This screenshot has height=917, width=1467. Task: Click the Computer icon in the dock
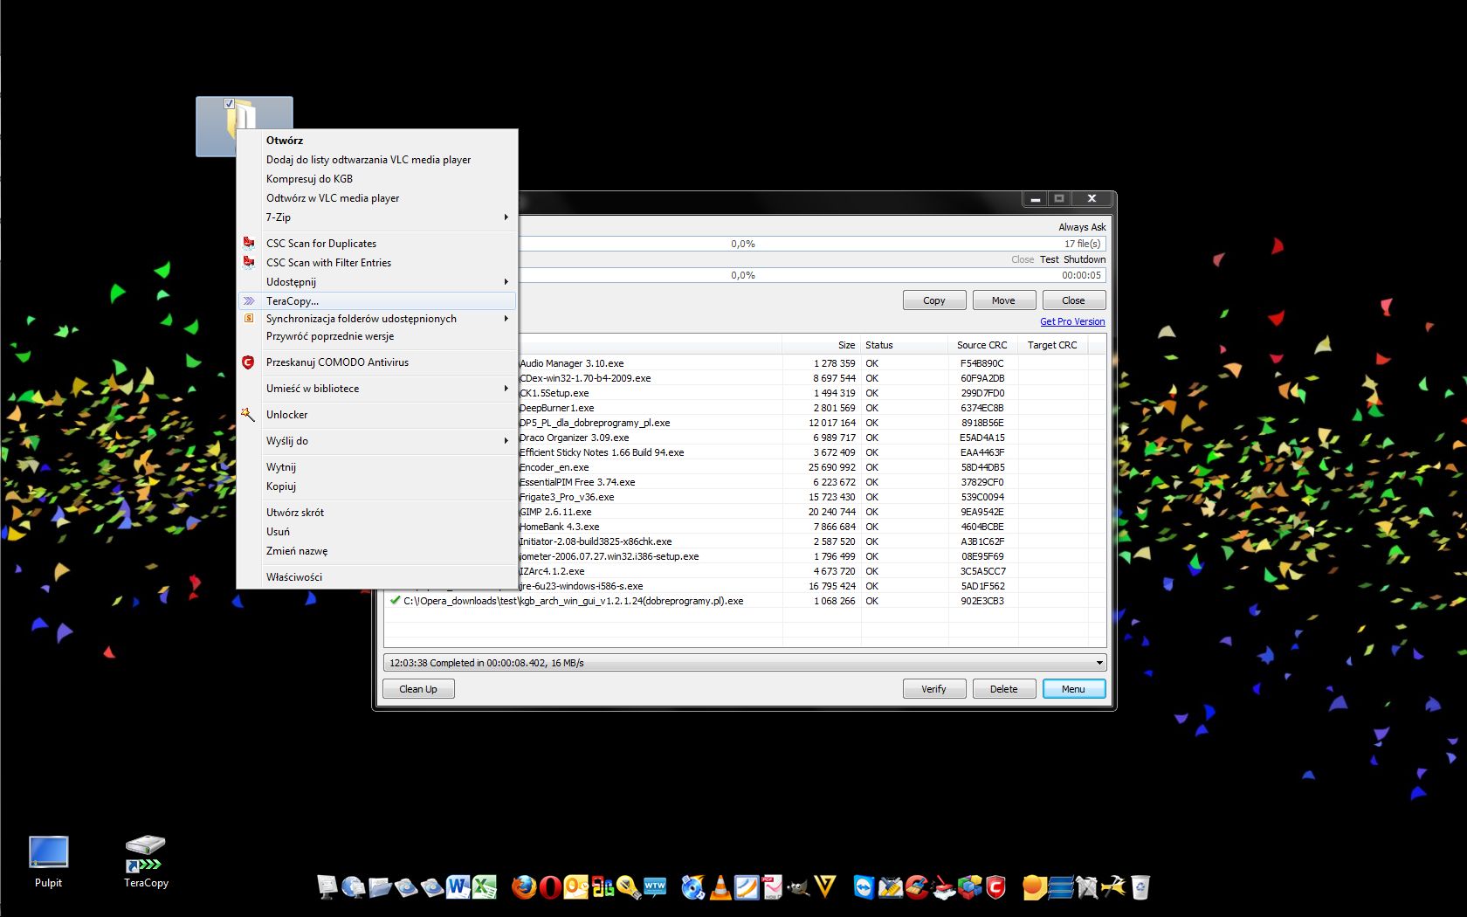coord(326,887)
